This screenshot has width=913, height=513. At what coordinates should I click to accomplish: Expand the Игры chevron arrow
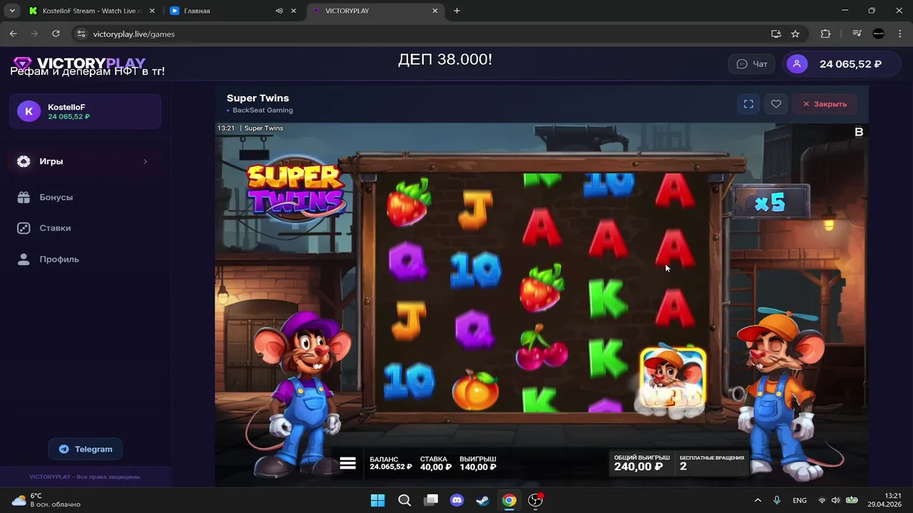[145, 162]
